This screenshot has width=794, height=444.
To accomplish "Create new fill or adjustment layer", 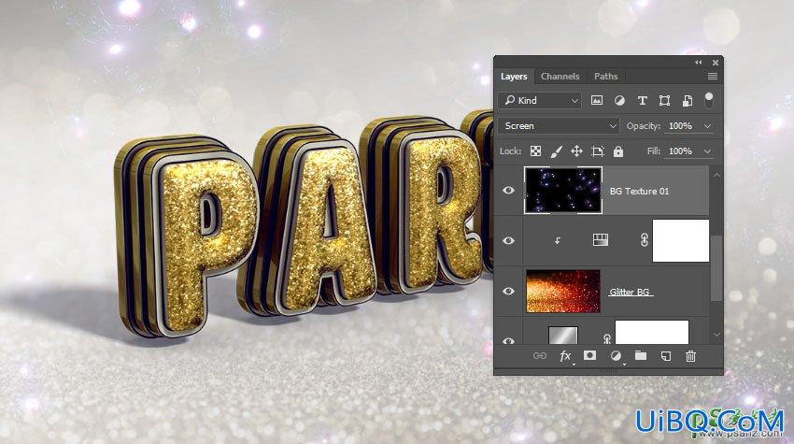I will pyautogui.click(x=616, y=356).
